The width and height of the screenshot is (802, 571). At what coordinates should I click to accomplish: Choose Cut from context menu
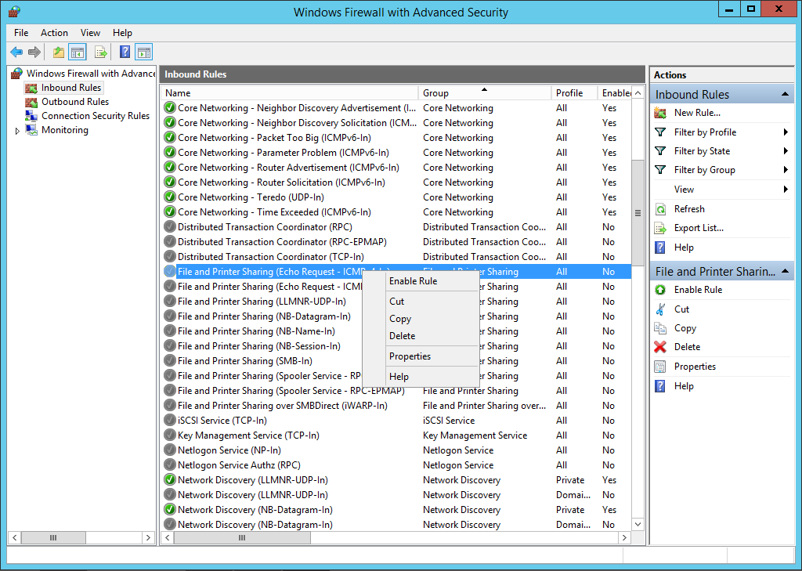(x=421, y=302)
